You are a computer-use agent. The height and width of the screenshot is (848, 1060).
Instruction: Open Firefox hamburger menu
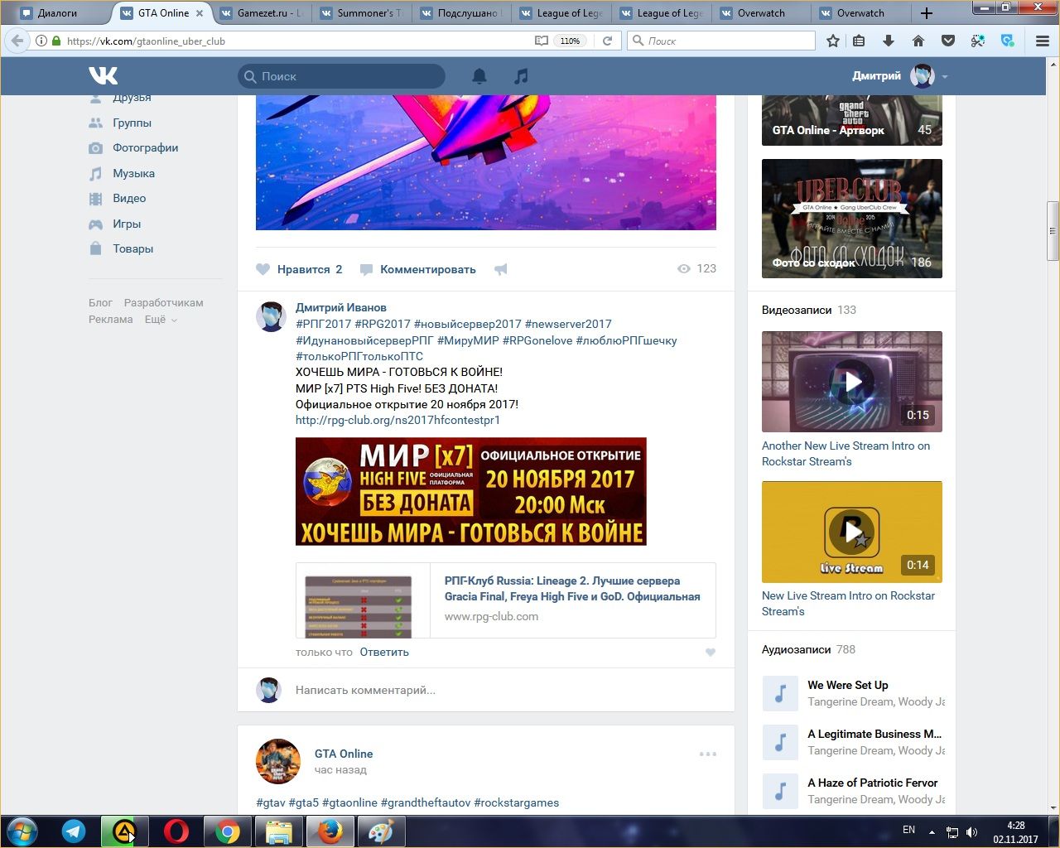[x=1043, y=41]
